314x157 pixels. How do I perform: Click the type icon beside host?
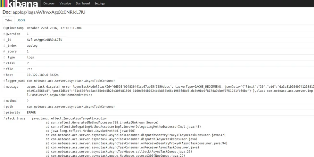click(4, 75)
